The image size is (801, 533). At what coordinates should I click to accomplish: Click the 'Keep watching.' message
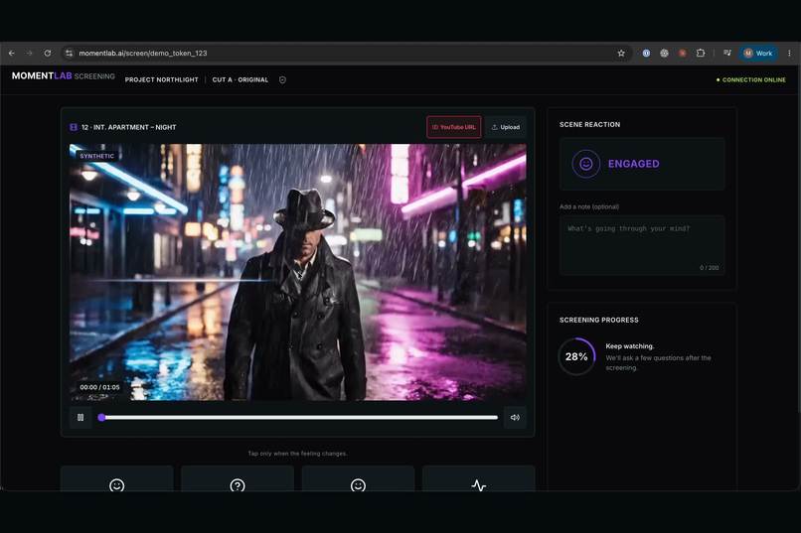(629, 345)
